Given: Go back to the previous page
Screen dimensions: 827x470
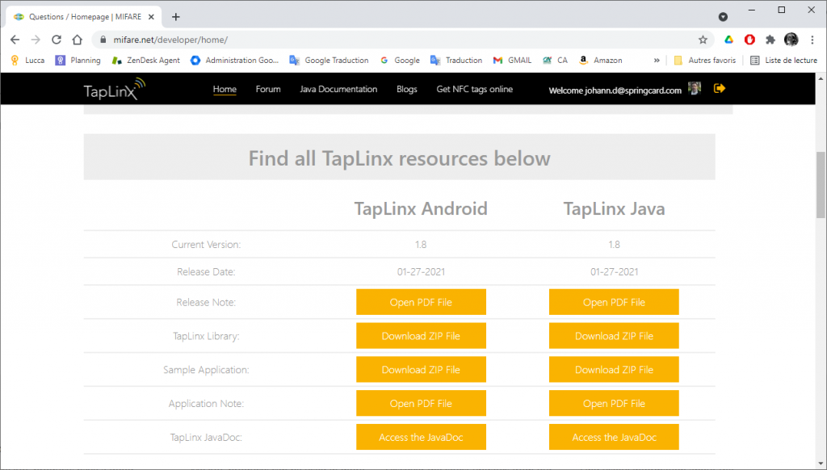Looking at the screenshot, I should pos(15,40).
